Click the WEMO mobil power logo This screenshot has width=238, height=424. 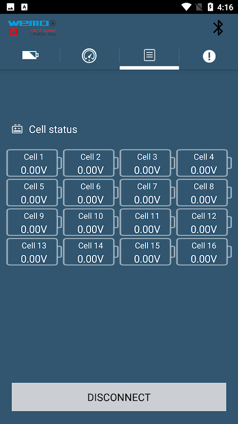(32, 28)
